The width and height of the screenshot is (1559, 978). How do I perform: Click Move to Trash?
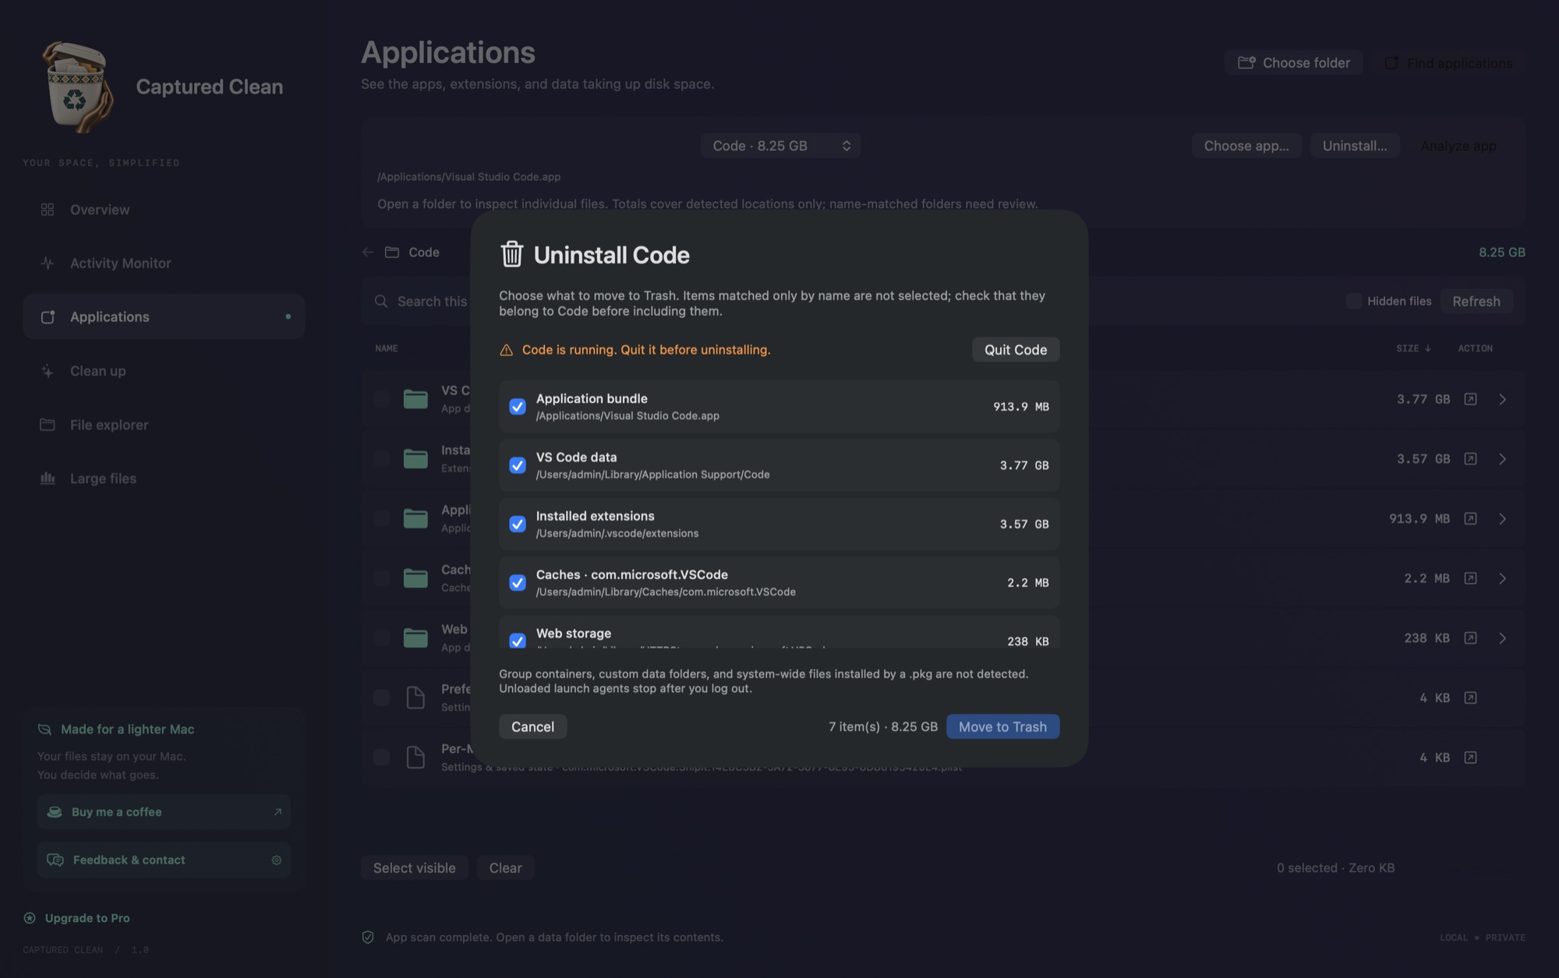tap(1002, 726)
